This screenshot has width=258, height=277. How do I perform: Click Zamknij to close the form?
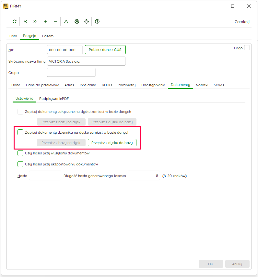[242, 22]
